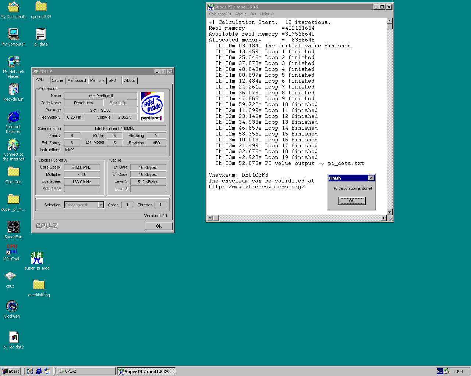
Task: Open My Computer icon
Action: click(13, 37)
